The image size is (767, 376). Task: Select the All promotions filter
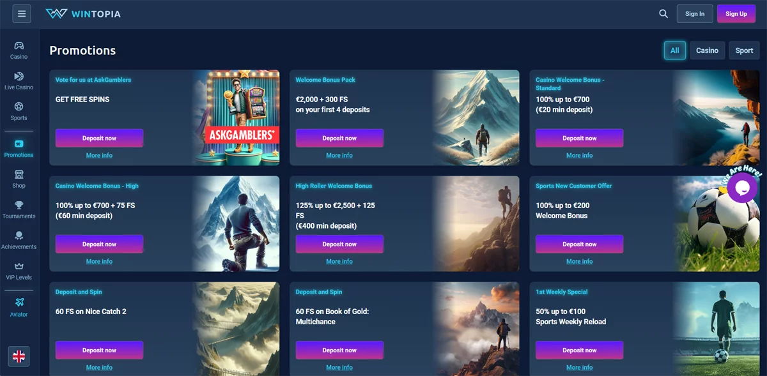tap(675, 50)
